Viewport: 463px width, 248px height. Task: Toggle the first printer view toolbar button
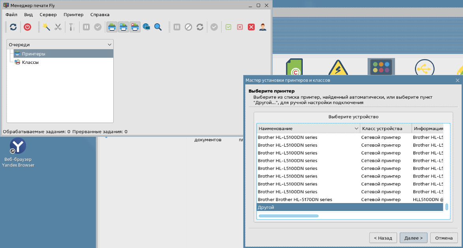coord(112,27)
